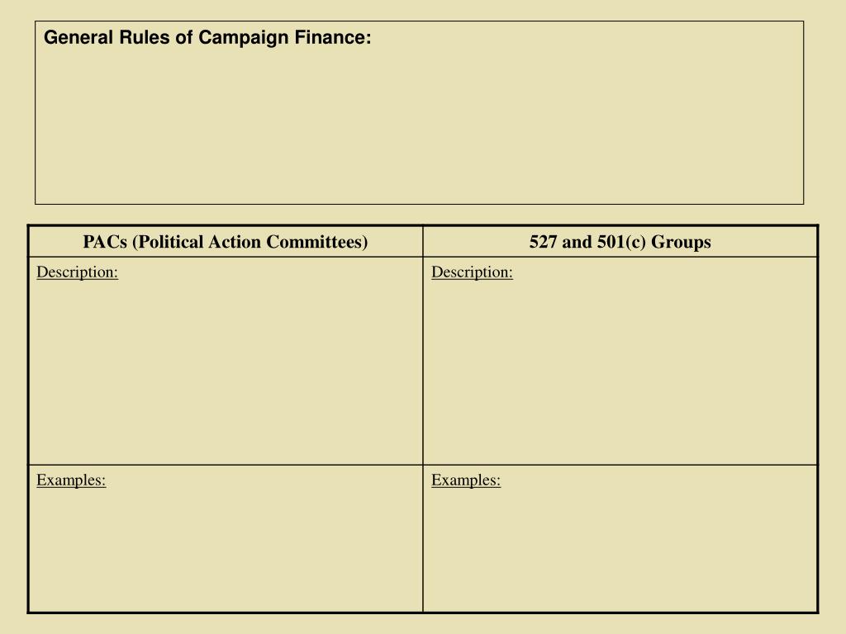Click the word "Campaign" in the heading
This screenshot has height=634, width=846.
pos(244,38)
